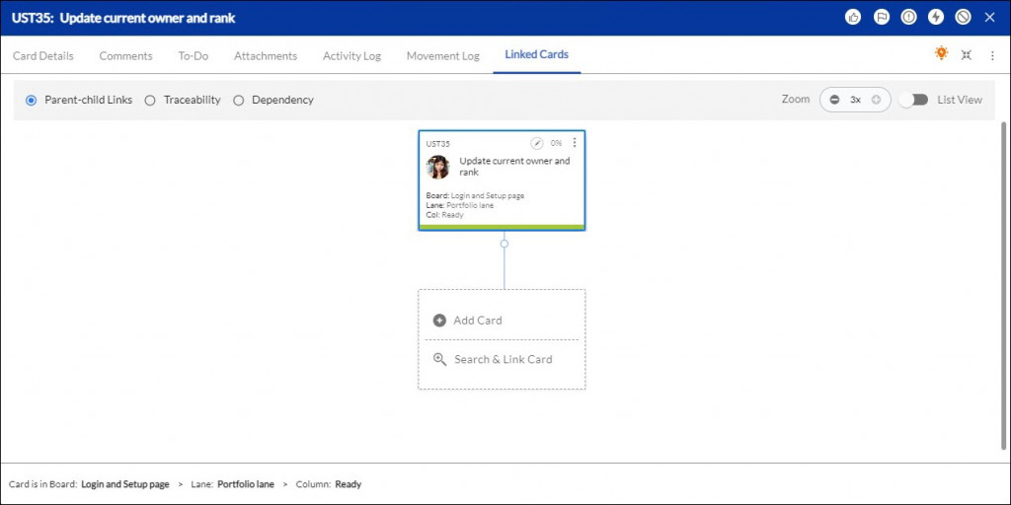Click the UST35 card title text
The height and width of the screenshot is (505, 1011).
point(514,166)
